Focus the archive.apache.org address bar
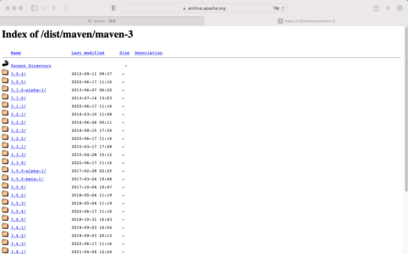The image size is (408, 254). (x=204, y=8)
